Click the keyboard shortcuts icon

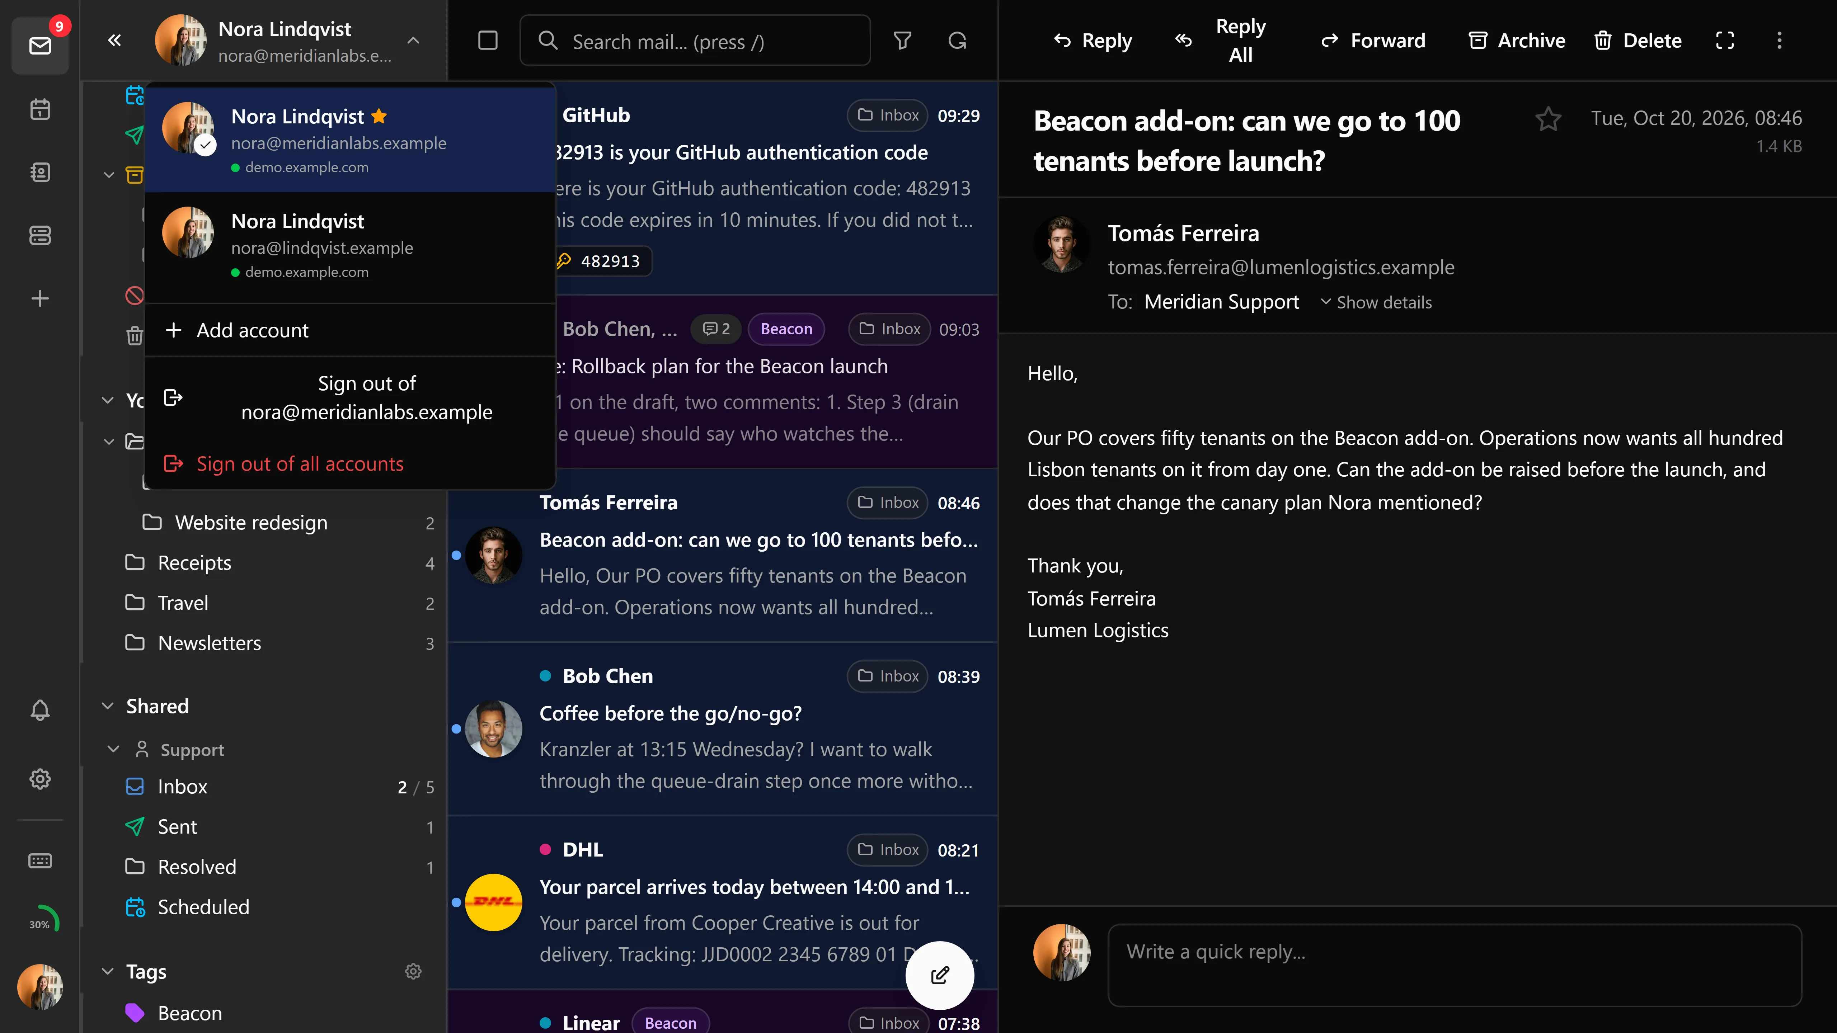click(x=40, y=860)
